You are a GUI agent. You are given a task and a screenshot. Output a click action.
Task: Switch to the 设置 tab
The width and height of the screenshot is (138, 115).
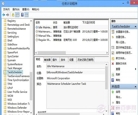(x=72, y=60)
